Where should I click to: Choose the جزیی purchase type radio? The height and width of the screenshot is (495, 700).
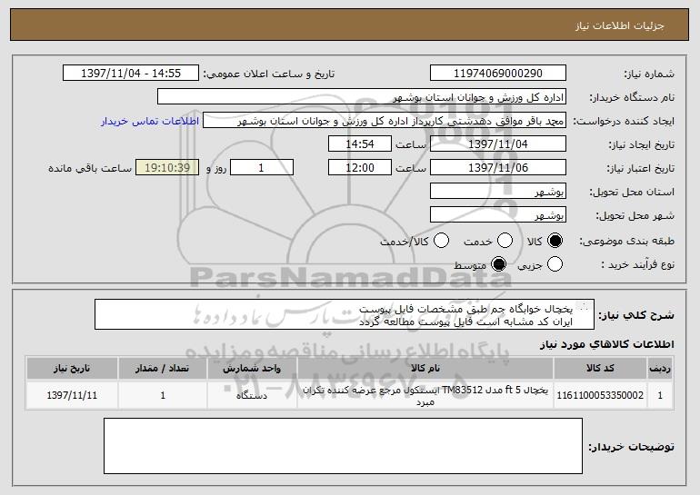[x=555, y=264]
